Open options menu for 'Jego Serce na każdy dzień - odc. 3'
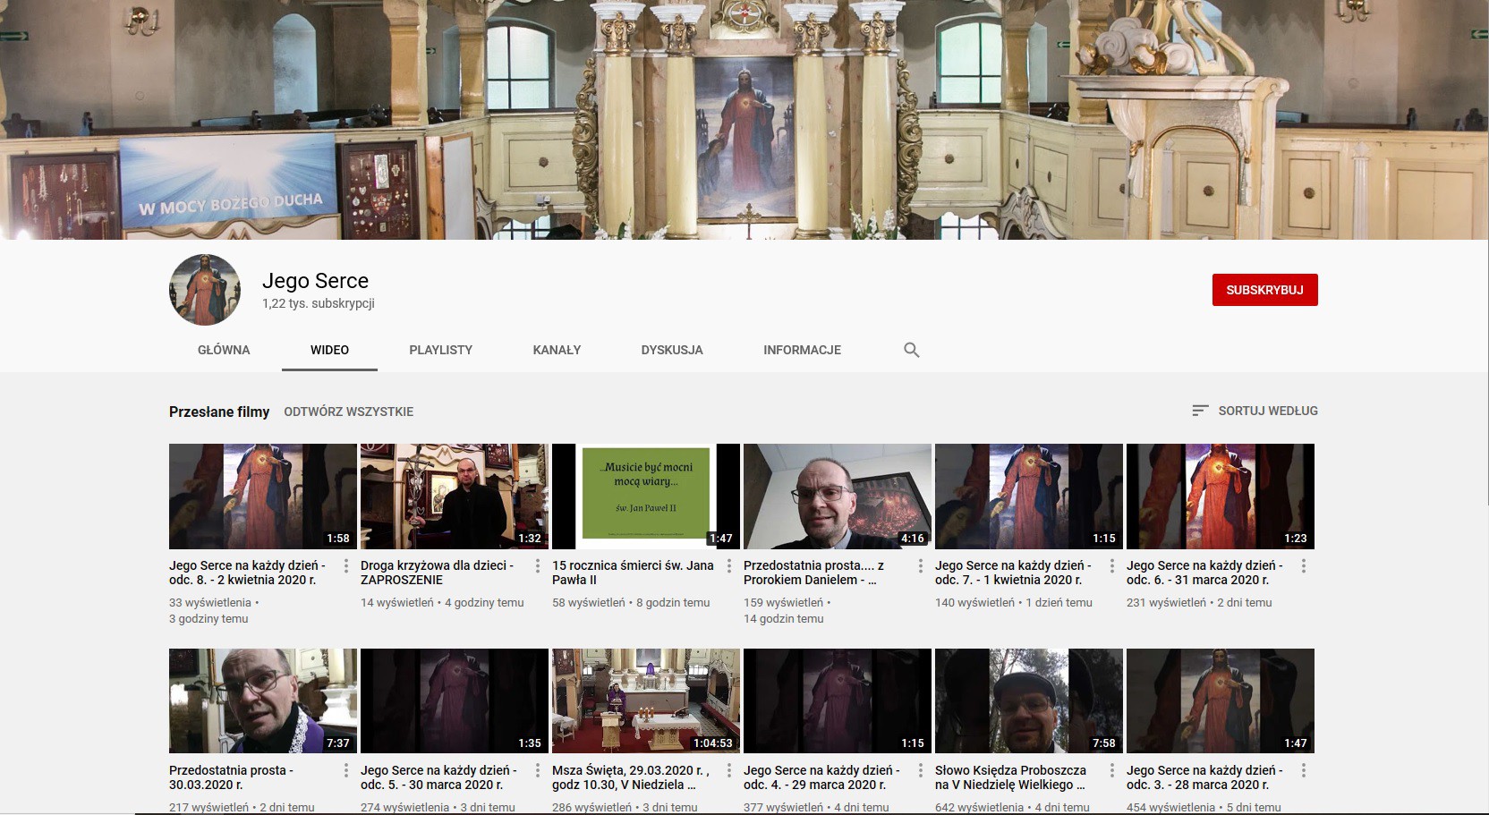The height and width of the screenshot is (815, 1489). [1303, 770]
